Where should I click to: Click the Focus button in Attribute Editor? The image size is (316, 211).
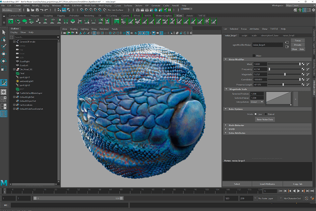click(x=298, y=41)
